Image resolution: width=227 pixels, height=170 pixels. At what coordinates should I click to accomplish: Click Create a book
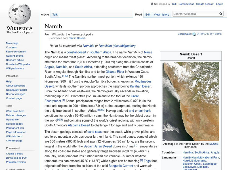(14, 154)
